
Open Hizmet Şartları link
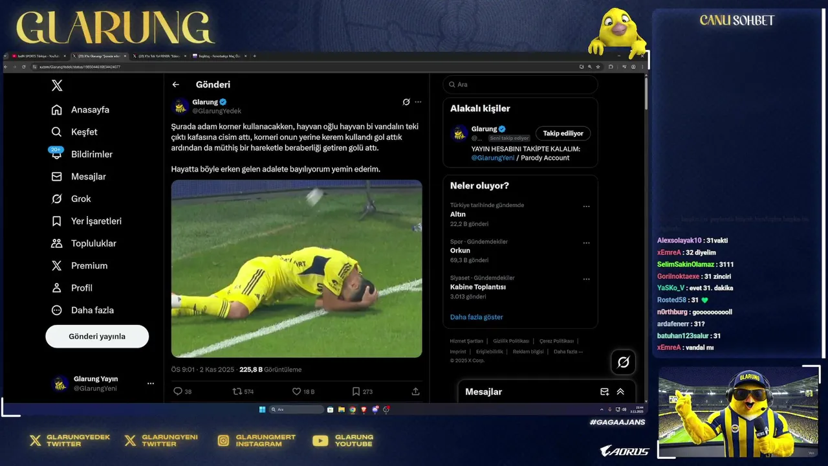coord(466,341)
